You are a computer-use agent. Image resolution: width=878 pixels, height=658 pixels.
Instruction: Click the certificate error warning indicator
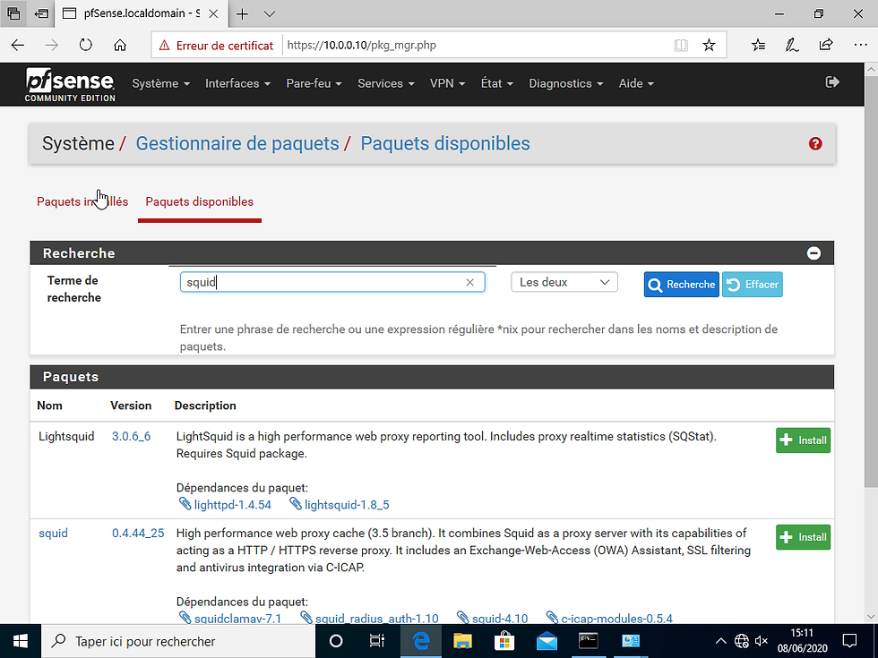(x=216, y=46)
